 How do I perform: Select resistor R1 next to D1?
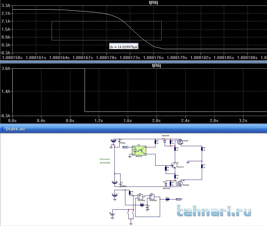click(x=170, y=142)
